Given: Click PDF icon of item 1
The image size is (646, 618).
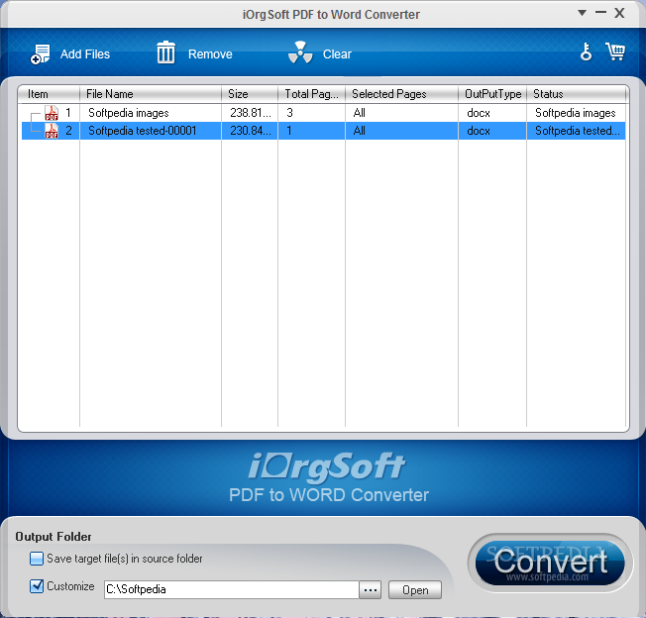Looking at the screenshot, I should pyautogui.click(x=52, y=113).
